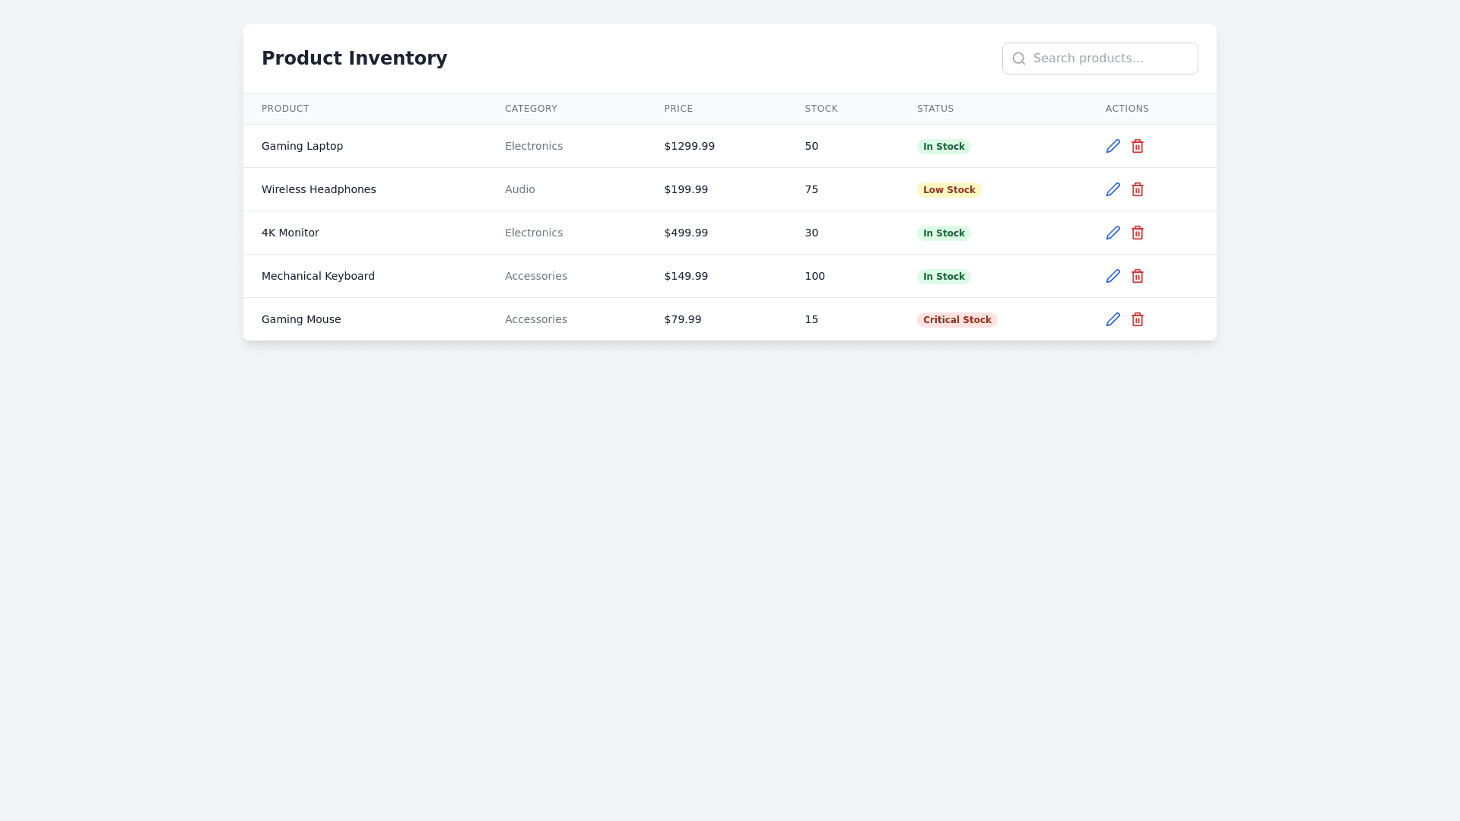1460x821 pixels.
Task: Open edit for Mechanical Keyboard
Action: pyautogui.click(x=1113, y=276)
